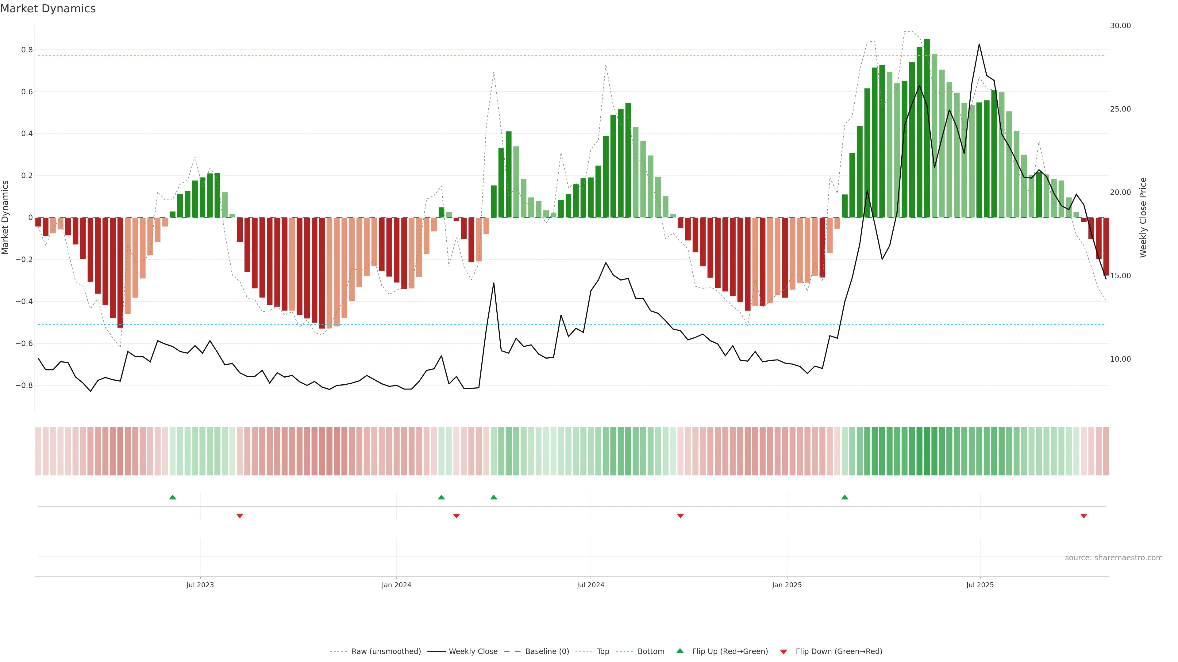1178x662 pixels.
Task: Toggle the Weekly Close legend entry
Action: (473, 652)
